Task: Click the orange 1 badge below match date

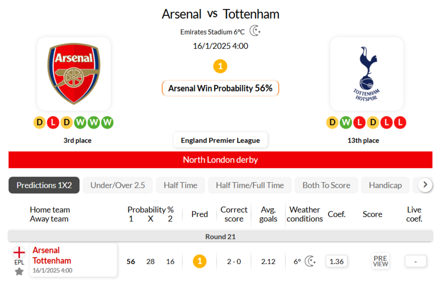Action: (x=220, y=66)
